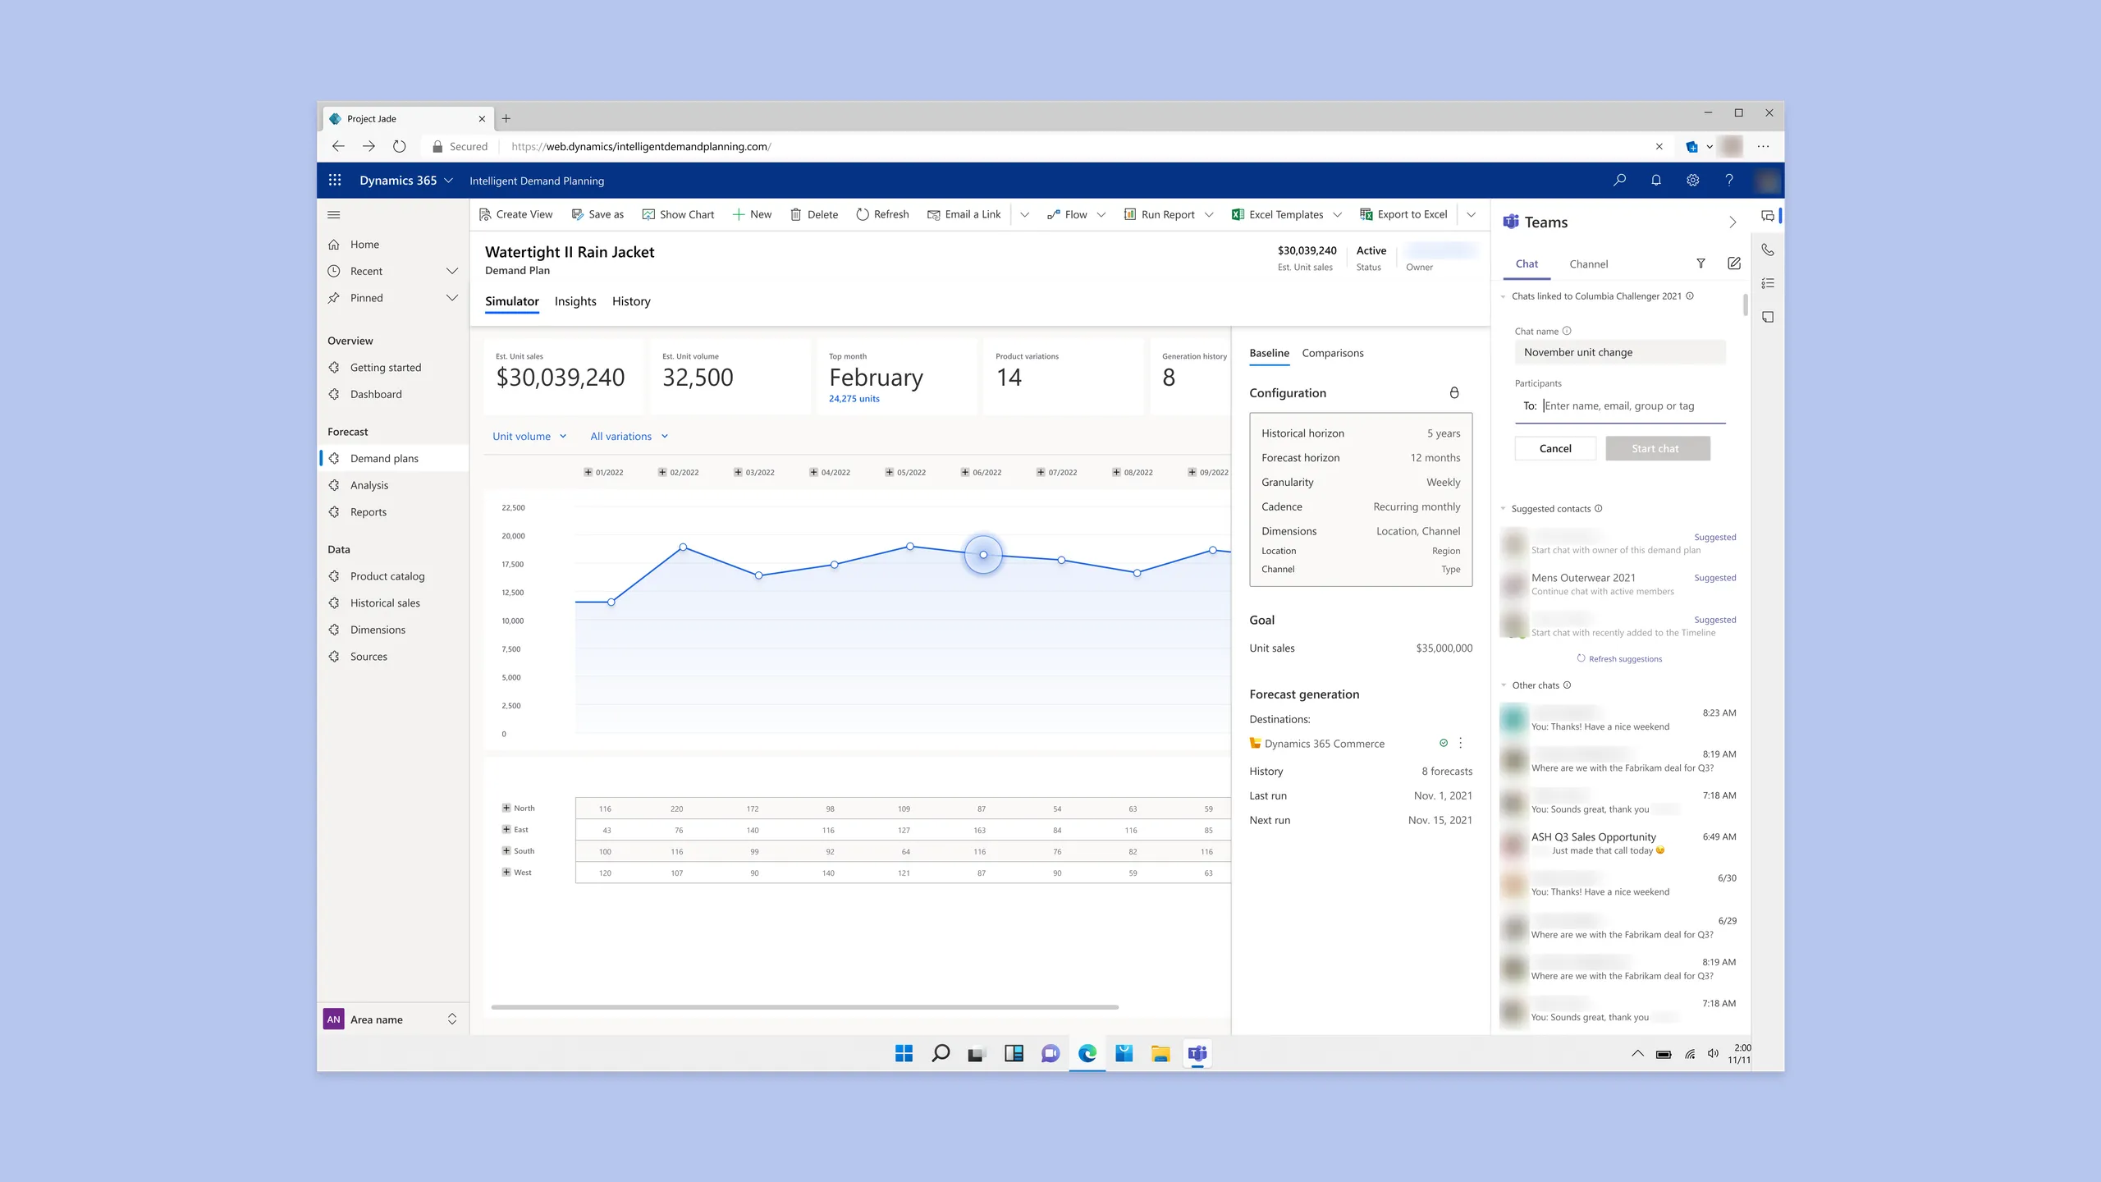Open the Unit volume dropdown

tap(529, 436)
